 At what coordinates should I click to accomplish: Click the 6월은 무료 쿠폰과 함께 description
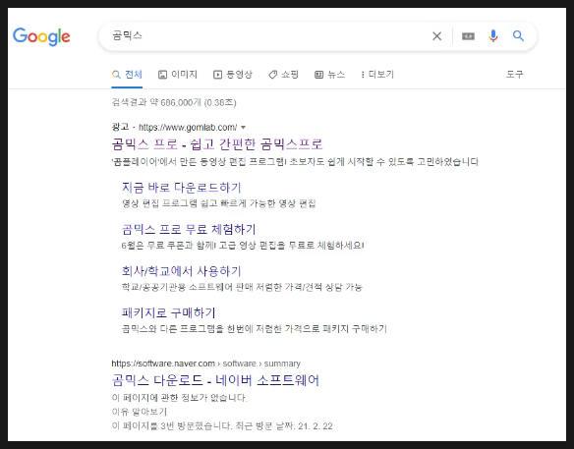pyautogui.click(x=243, y=246)
